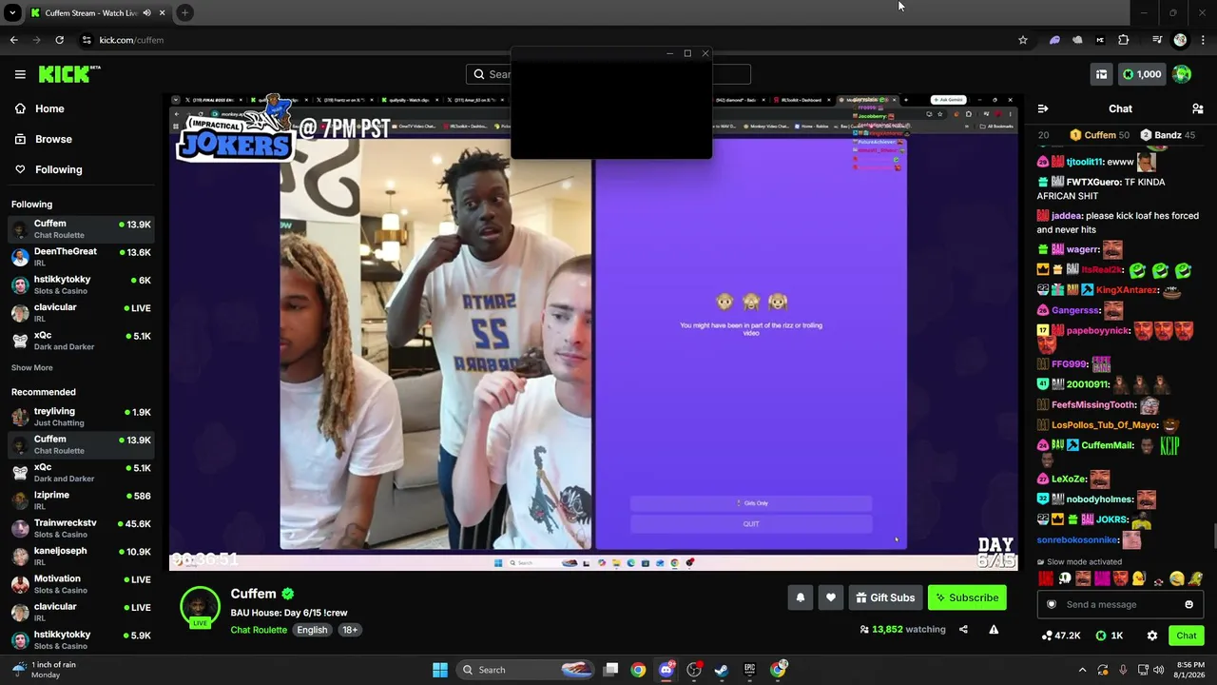Screen dimensions: 1217x685
Task: Report the stream via warning icon
Action: (994, 629)
